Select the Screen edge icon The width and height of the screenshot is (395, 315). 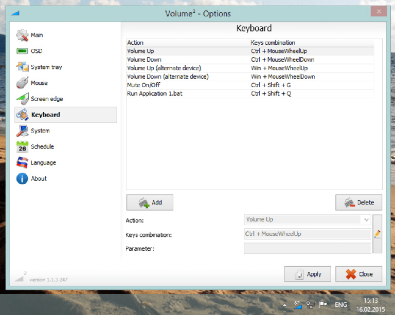coord(23,99)
